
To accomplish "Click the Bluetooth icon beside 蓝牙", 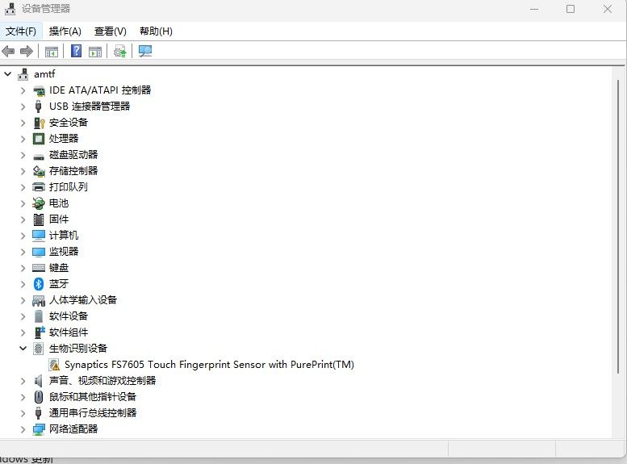I will tap(39, 284).
